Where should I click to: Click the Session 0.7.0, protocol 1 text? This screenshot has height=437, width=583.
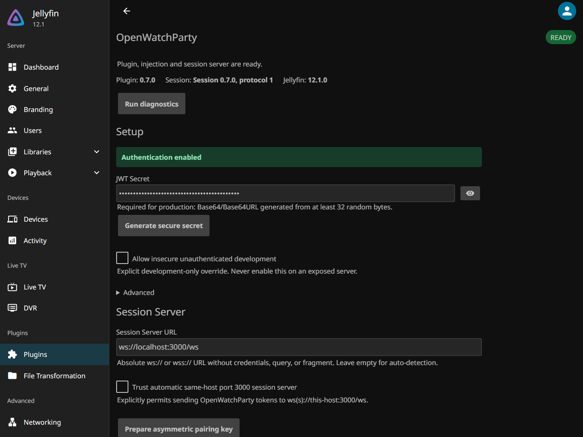233,80
